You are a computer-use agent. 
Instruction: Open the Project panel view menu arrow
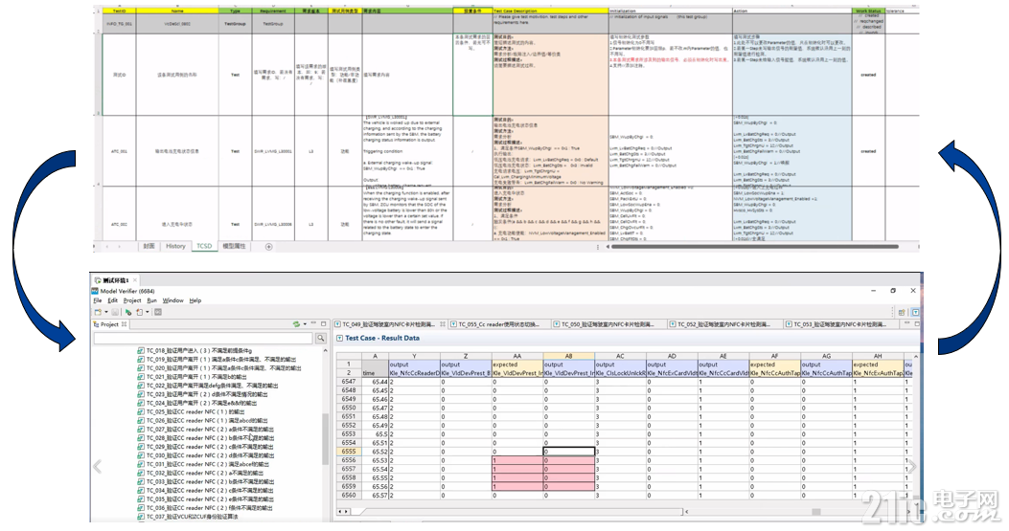[x=305, y=324]
